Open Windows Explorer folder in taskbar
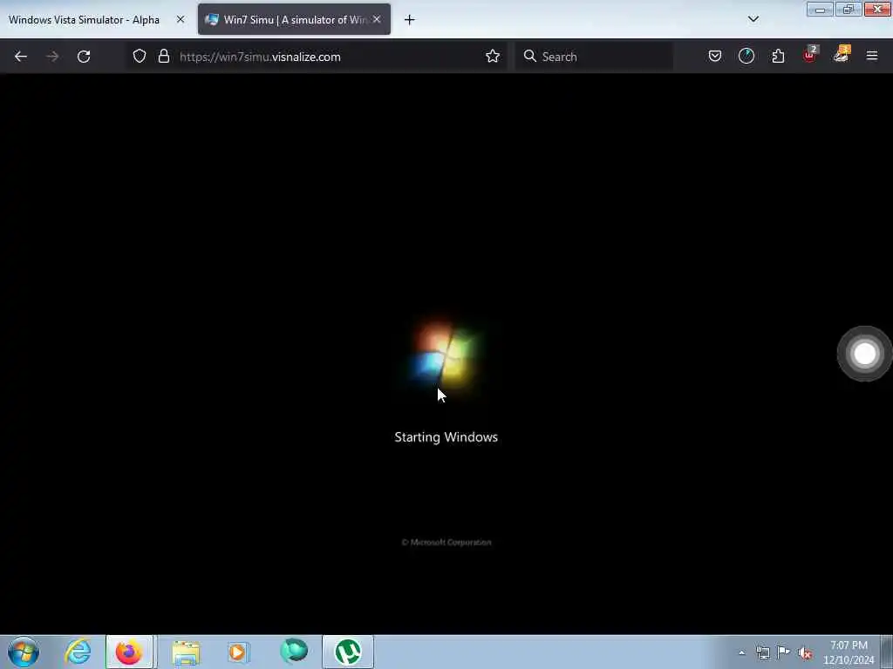 (186, 652)
